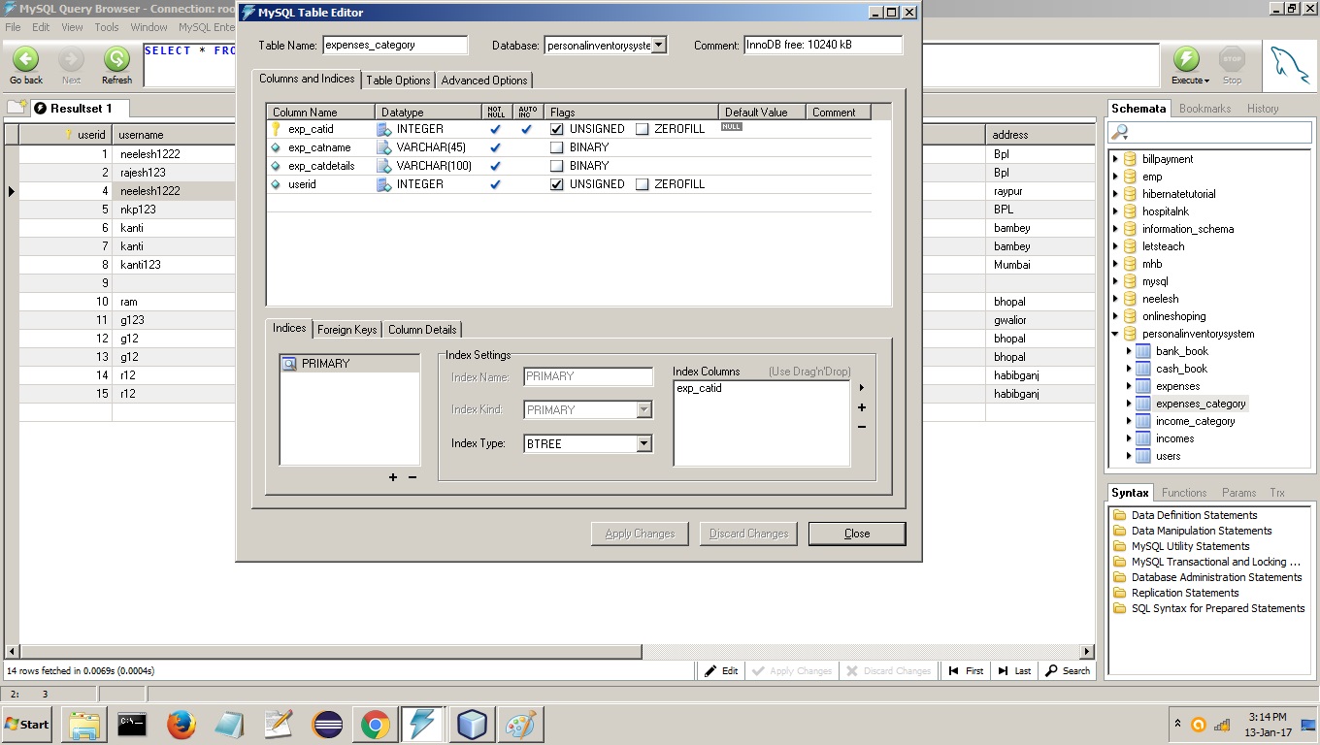Image resolution: width=1320 pixels, height=745 pixels.
Task: Click the users table icon
Action: [1143, 456]
